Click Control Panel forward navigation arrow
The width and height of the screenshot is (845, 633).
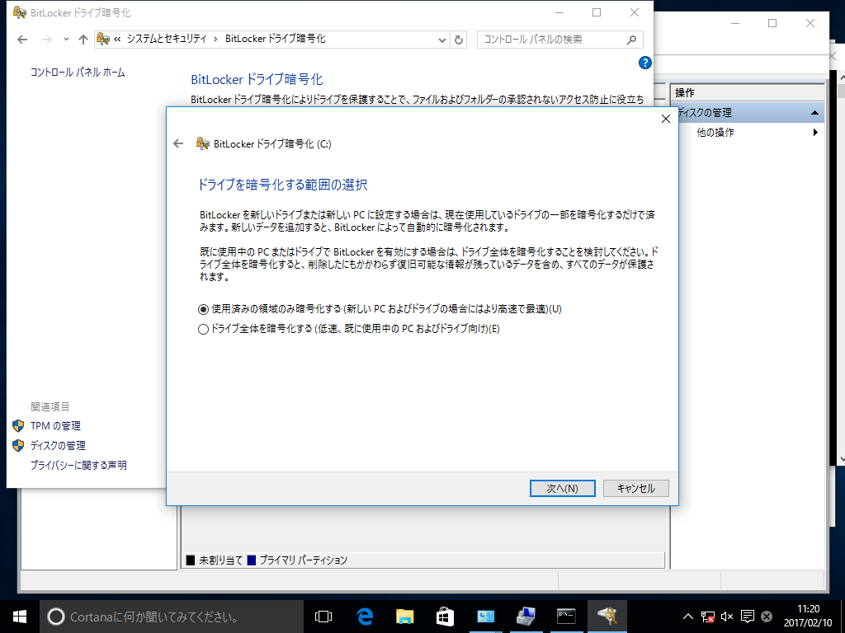[47, 40]
